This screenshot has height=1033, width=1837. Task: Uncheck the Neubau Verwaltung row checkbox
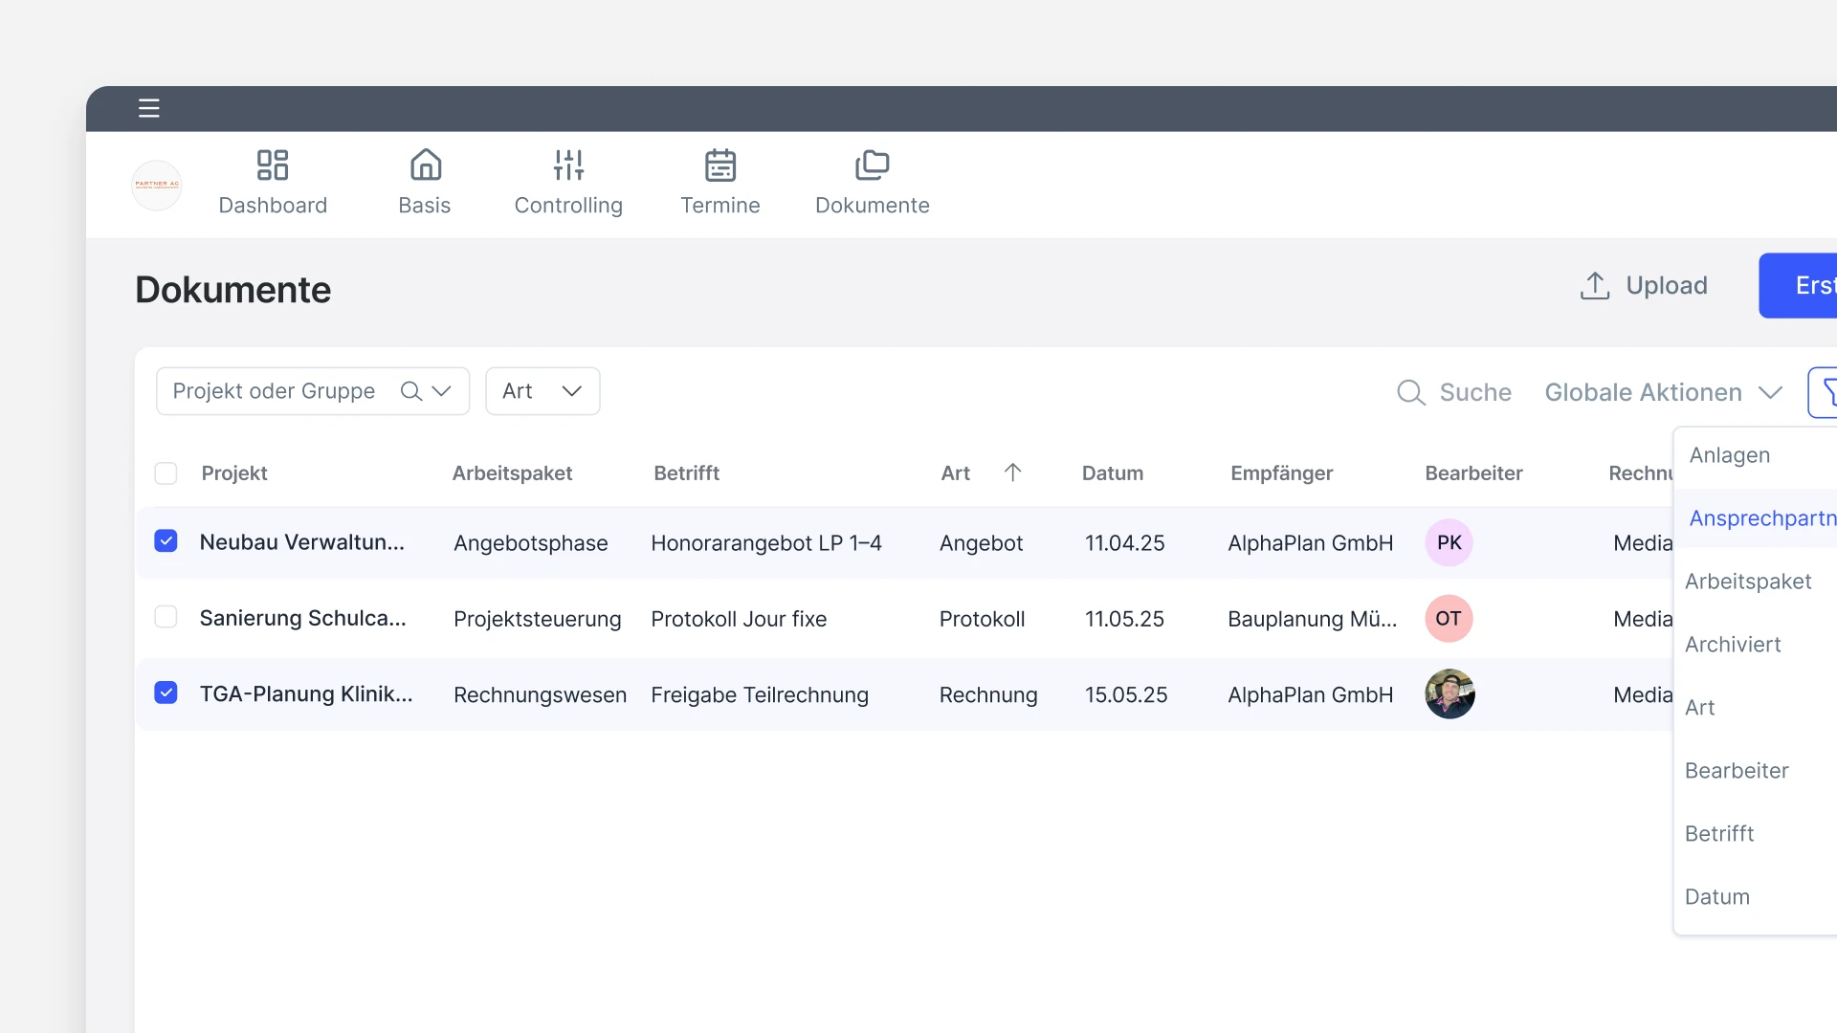click(166, 541)
